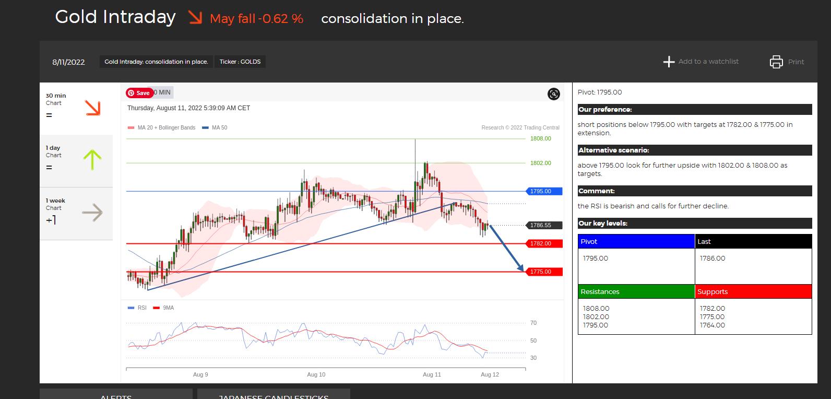Click the Alternative scenario heading
Image resolution: width=831 pixels, height=399 pixels.
coord(695,150)
